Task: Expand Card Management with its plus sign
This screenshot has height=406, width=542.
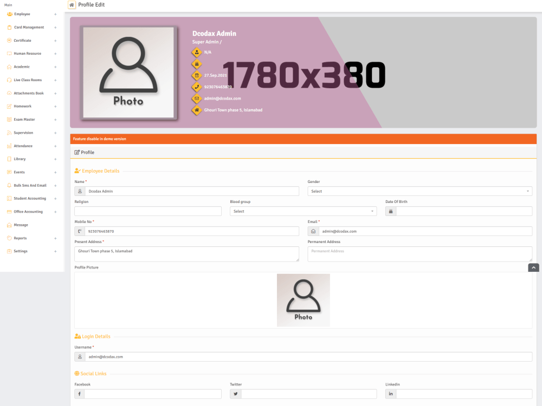Action: pyautogui.click(x=55, y=27)
